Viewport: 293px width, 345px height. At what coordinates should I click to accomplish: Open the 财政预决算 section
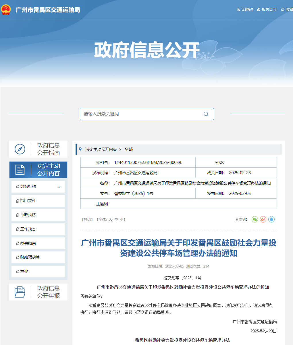[x=30, y=257]
